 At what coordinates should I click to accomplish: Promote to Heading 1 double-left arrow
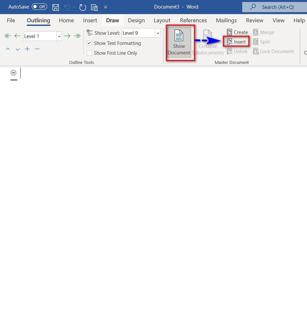[8, 36]
